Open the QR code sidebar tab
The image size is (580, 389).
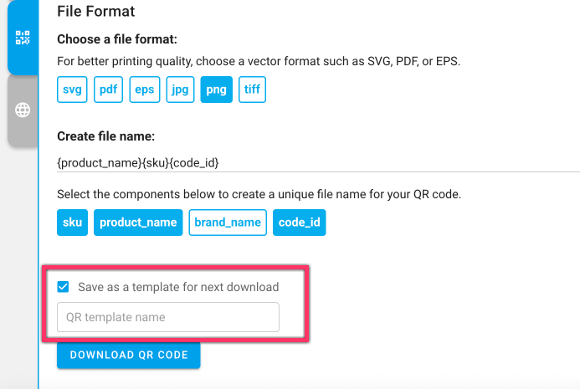(x=23, y=38)
